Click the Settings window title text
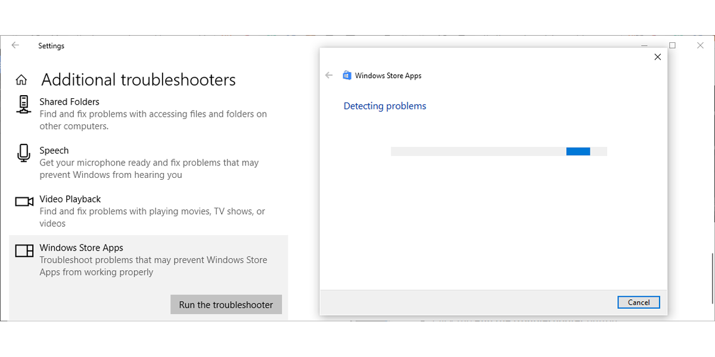This screenshot has width=715, height=357. pyautogui.click(x=51, y=46)
